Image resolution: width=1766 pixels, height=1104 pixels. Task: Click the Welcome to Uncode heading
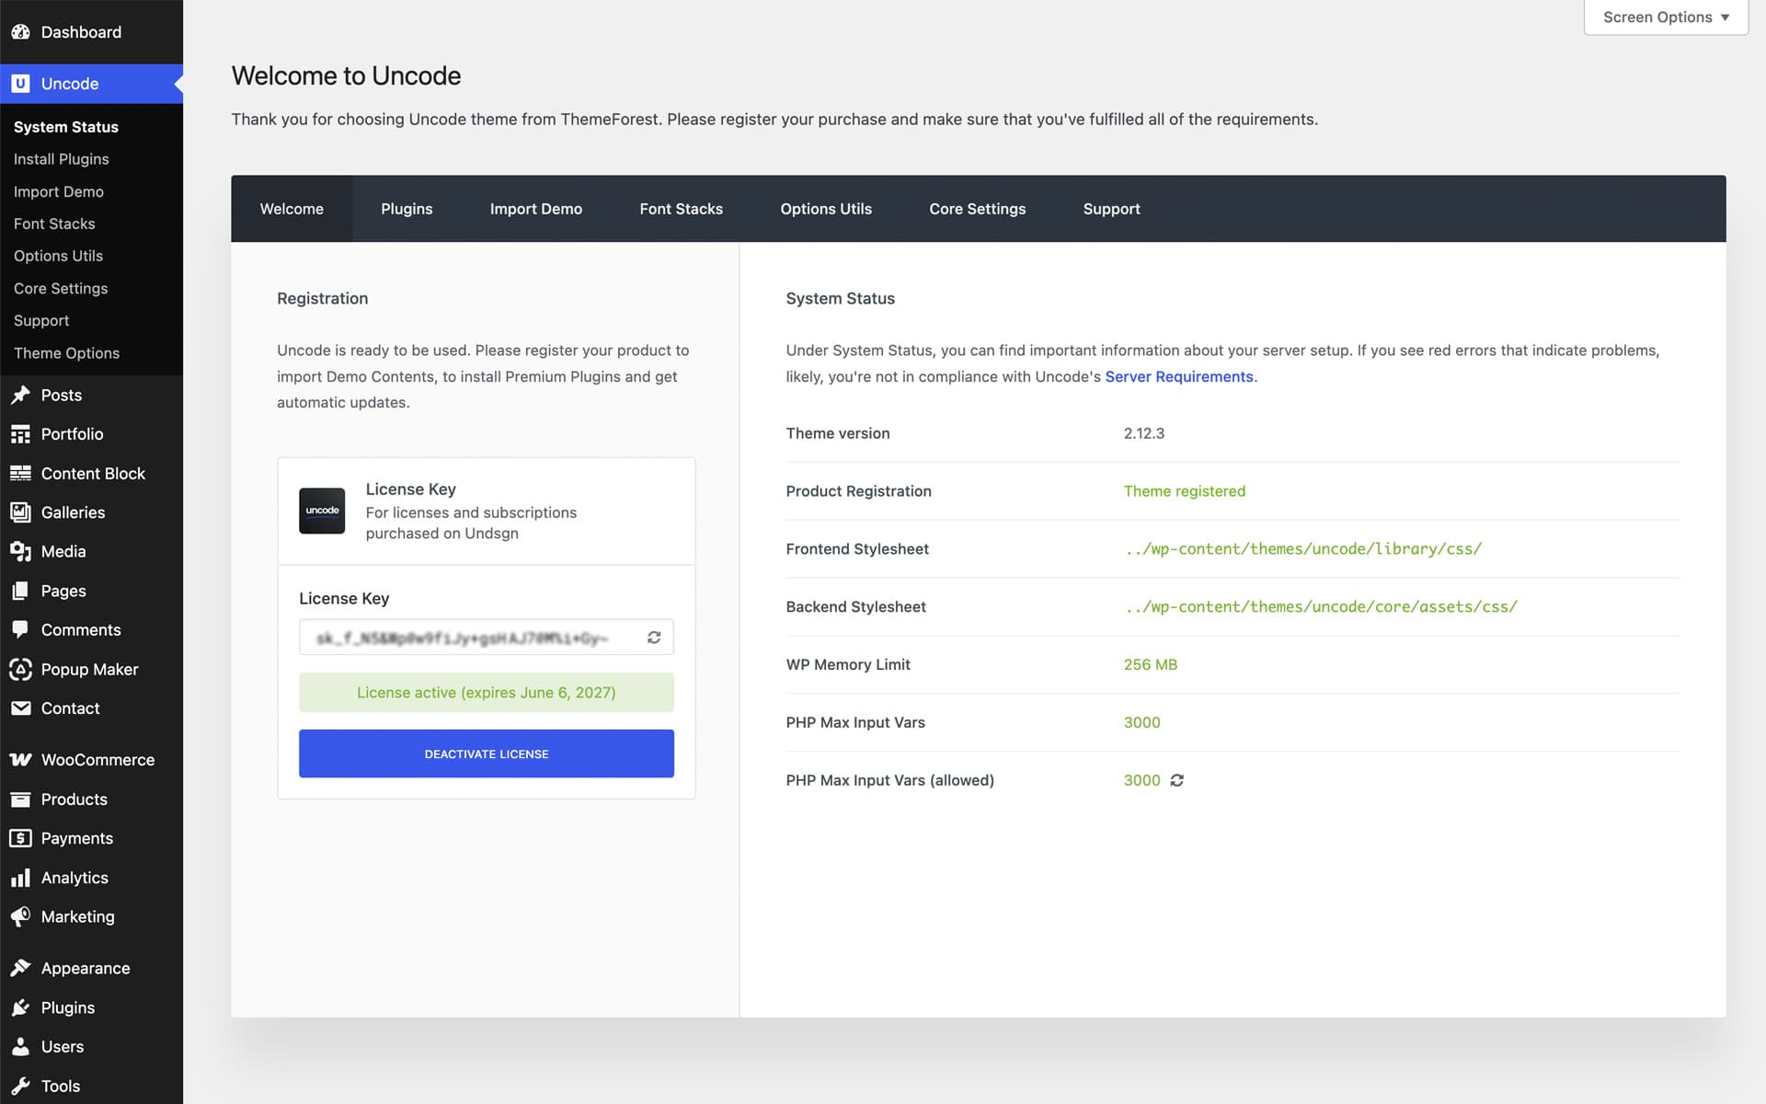click(x=346, y=75)
